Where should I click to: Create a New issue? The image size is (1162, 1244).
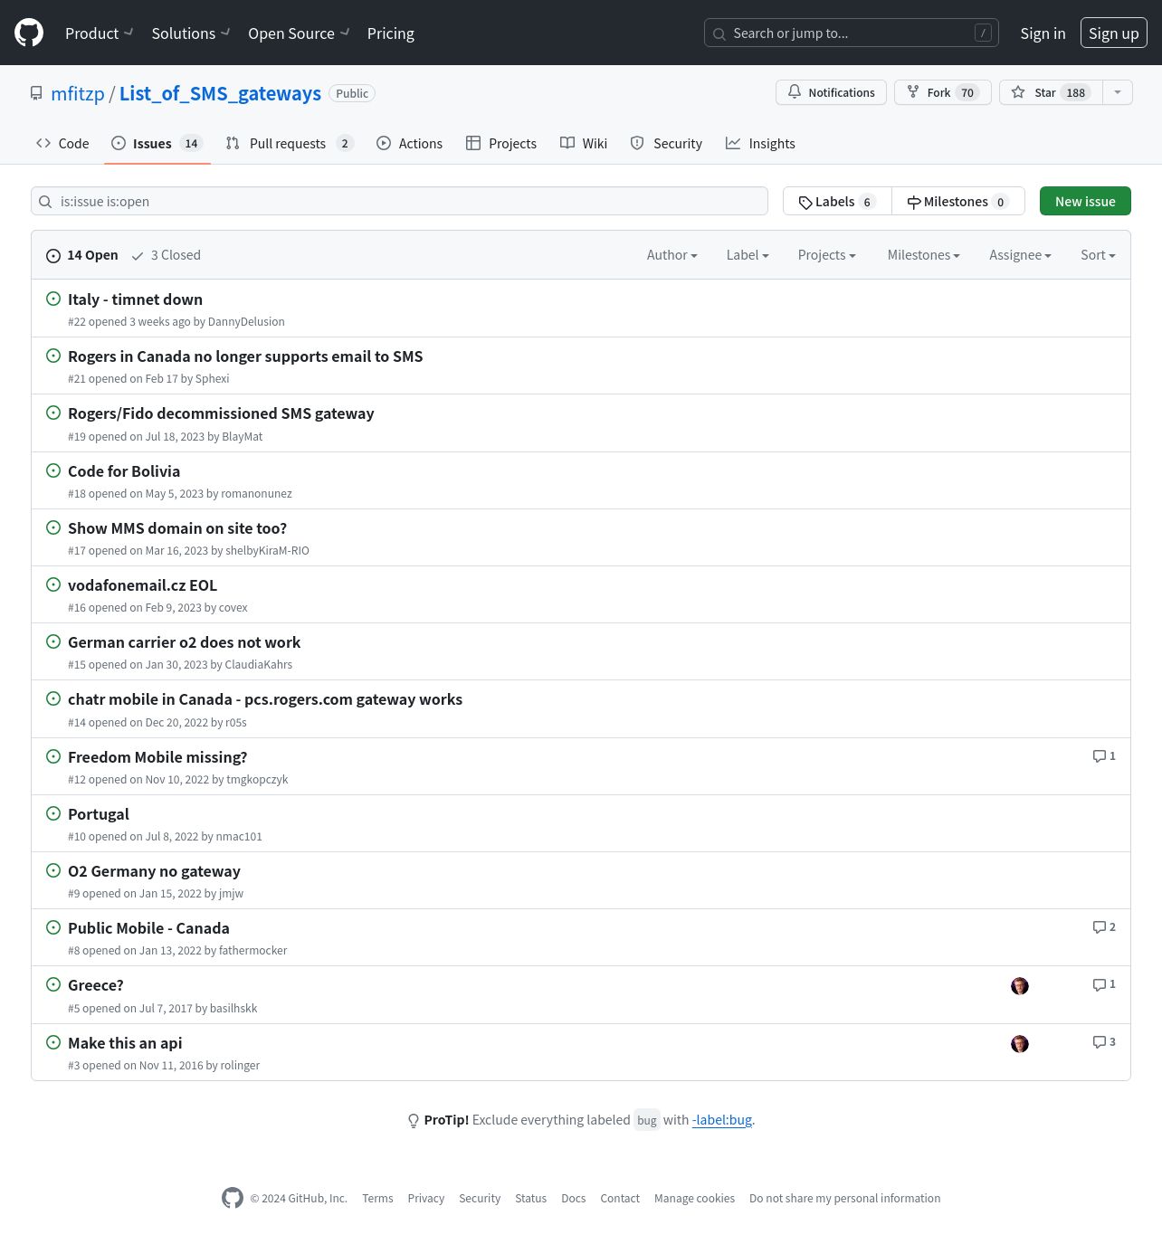(1085, 201)
